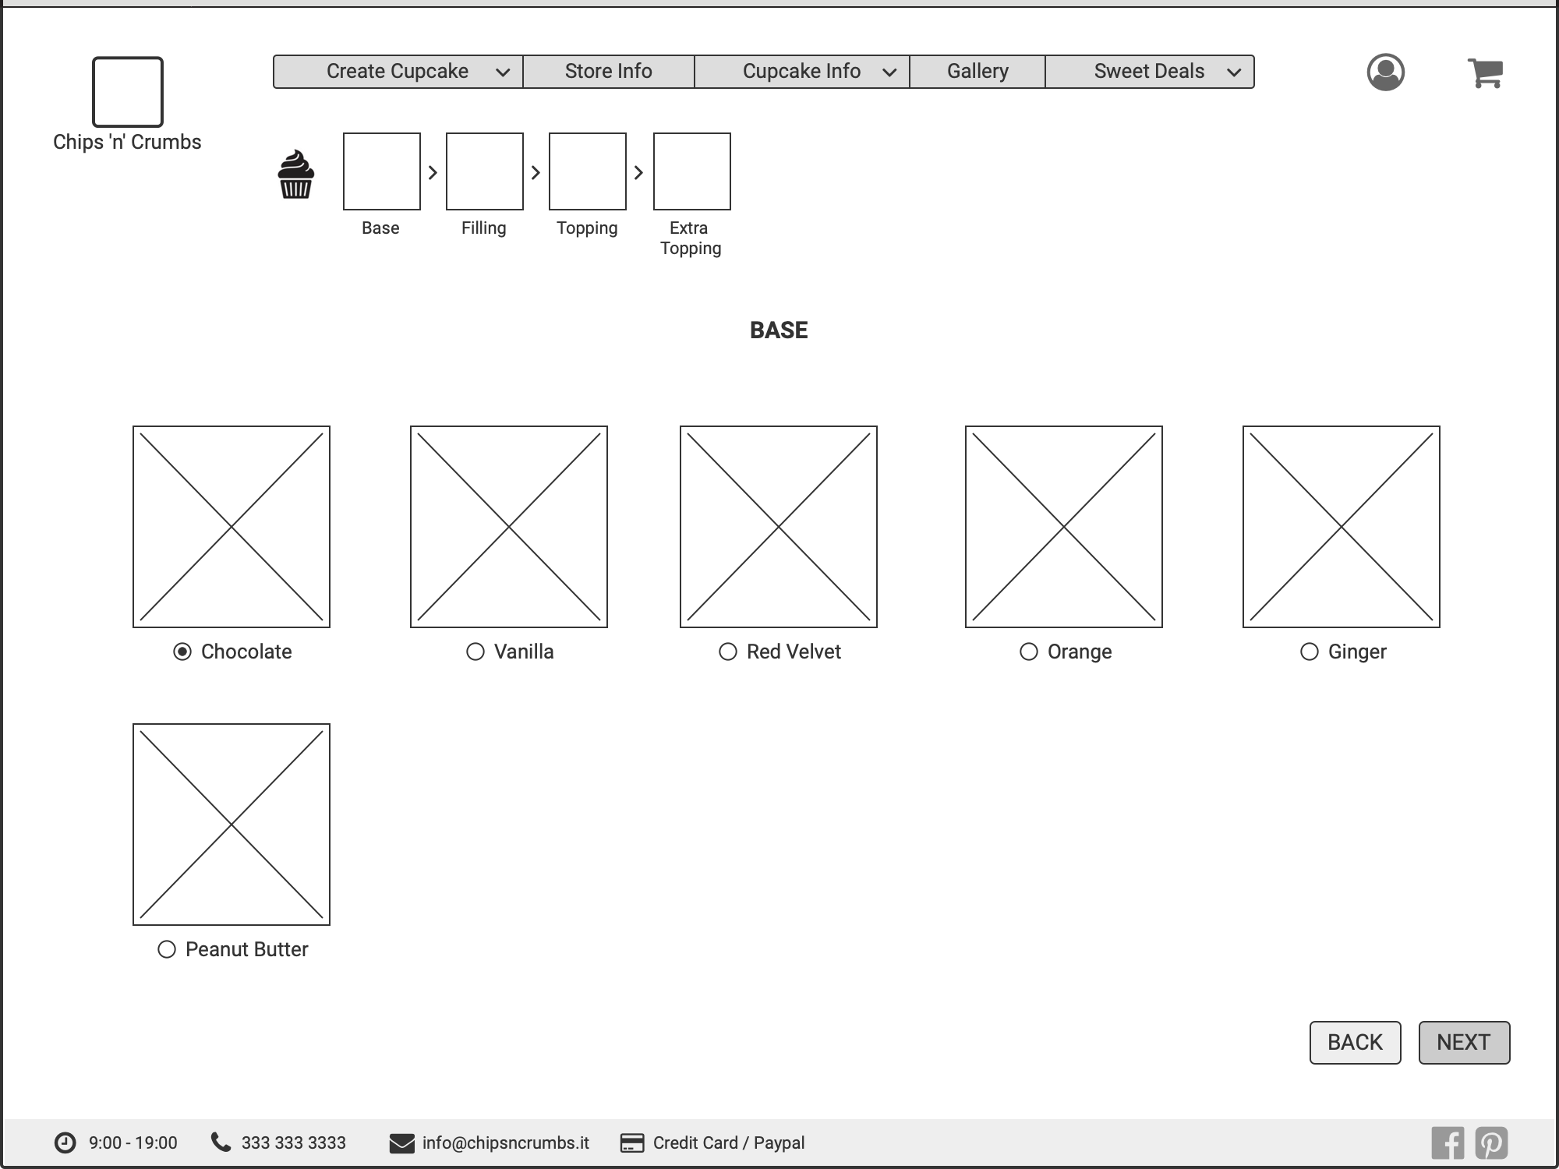This screenshot has height=1169, width=1559.
Task: Click the Chips 'n' Crumbs logo box
Action: click(x=128, y=92)
